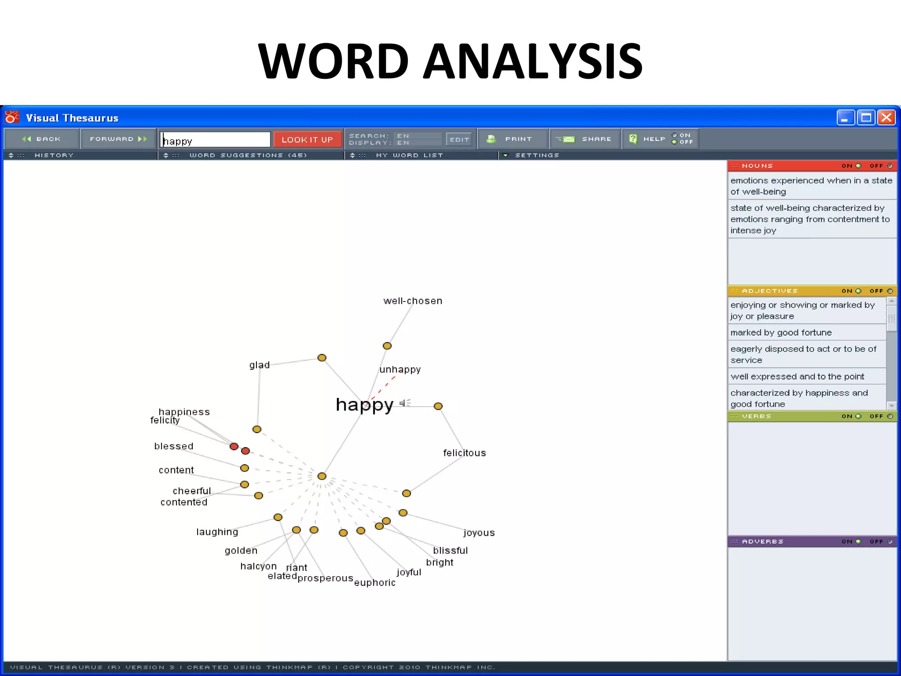Click the LOOK IT UP button
Screen dimensions: 901x676
point(308,140)
